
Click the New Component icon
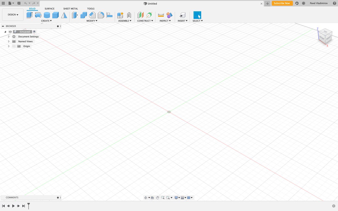120,15
